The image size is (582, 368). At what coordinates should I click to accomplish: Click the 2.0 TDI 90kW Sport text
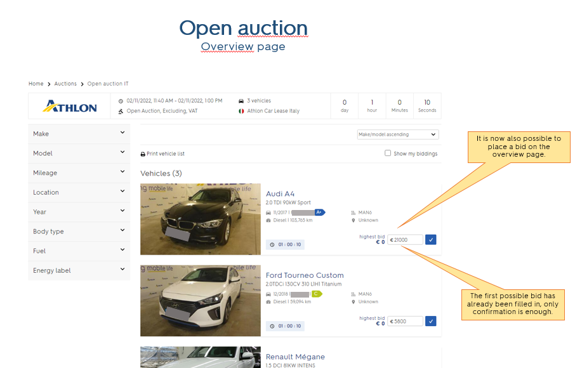(x=288, y=202)
